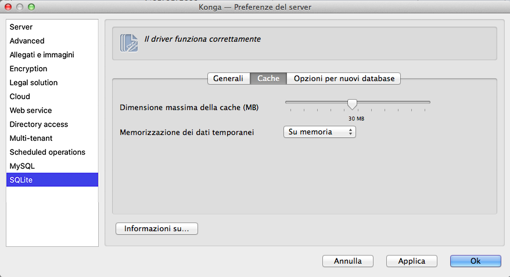Select Advanced in the sidebar

point(27,41)
